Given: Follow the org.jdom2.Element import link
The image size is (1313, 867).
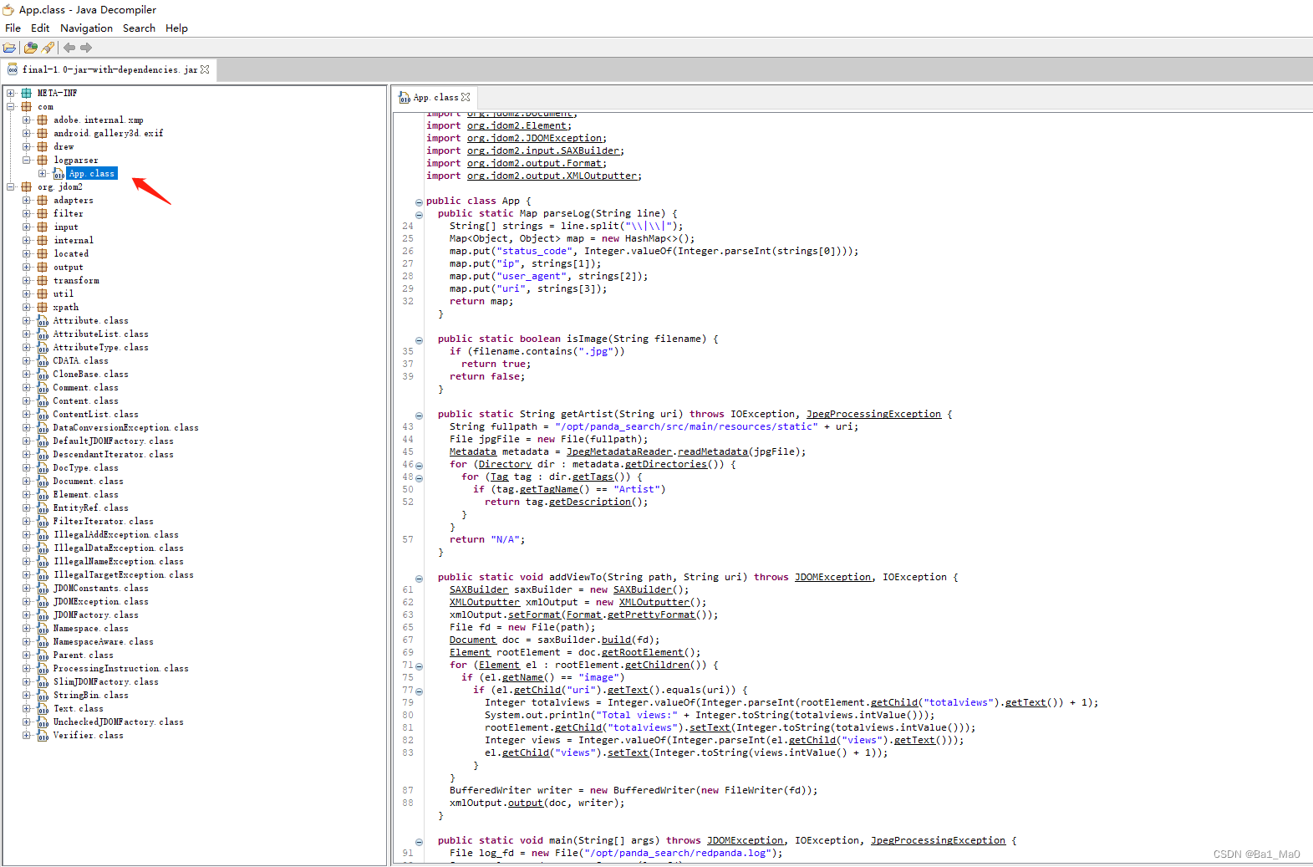Looking at the screenshot, I should [x=517, y=125].
